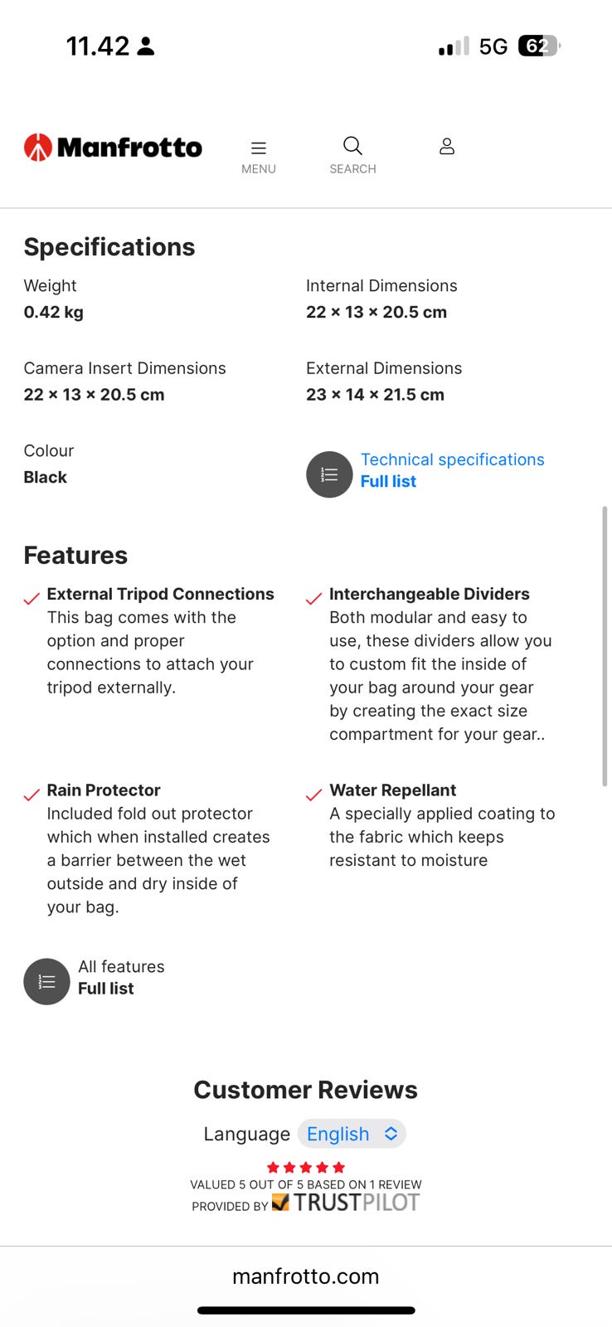Click the Technical specifications list icon

click(329, 474)
